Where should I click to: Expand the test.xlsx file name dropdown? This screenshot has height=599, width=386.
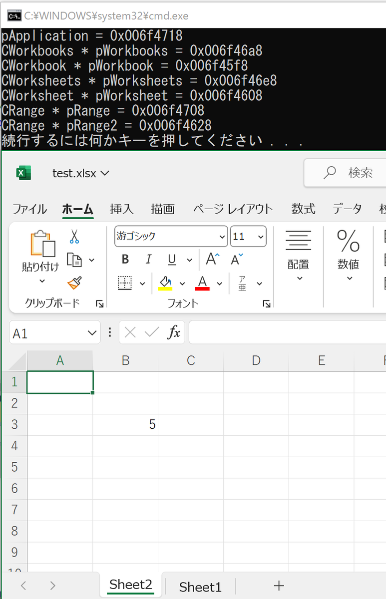point(104,173)
